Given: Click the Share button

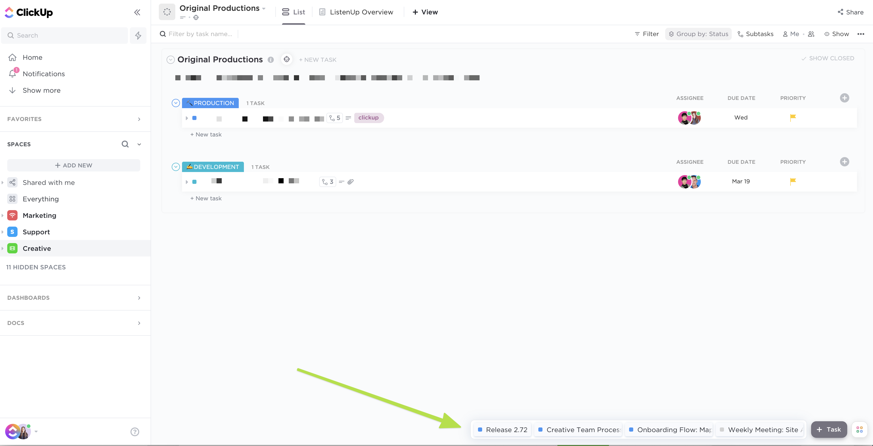Looking at the screenshot, I should [850, 12].
